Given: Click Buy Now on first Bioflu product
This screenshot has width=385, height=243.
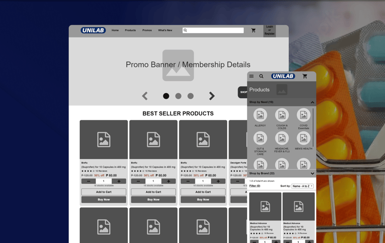Looking at the screenshot, I should (104, 199).
